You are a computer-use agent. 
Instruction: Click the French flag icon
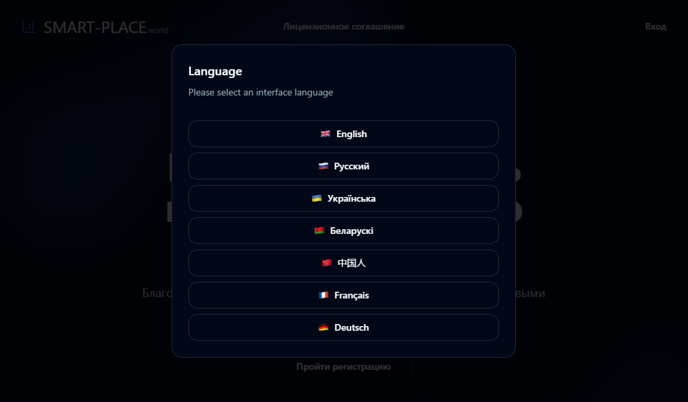coord(323,295)
